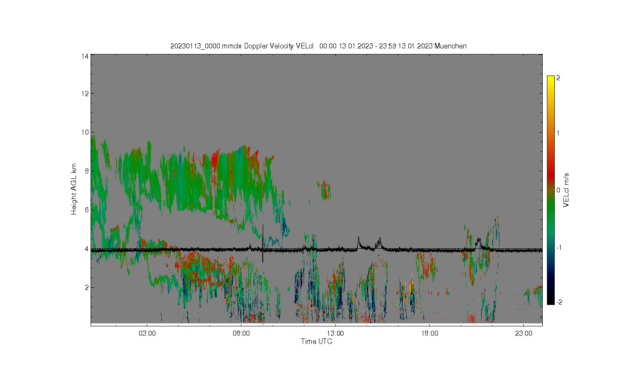
Task: Click the 23:00 time tick label
Action: point(523,333)
